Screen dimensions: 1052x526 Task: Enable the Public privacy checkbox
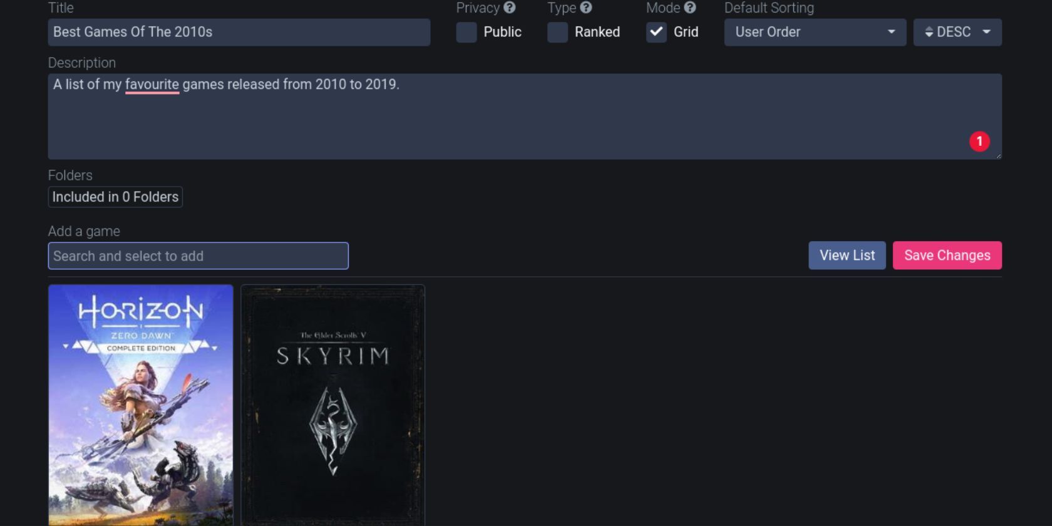[x=467, y=32]
